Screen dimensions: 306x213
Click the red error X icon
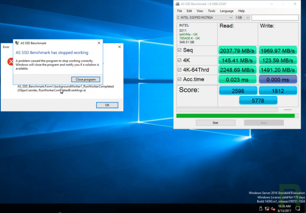coord(10,62)
